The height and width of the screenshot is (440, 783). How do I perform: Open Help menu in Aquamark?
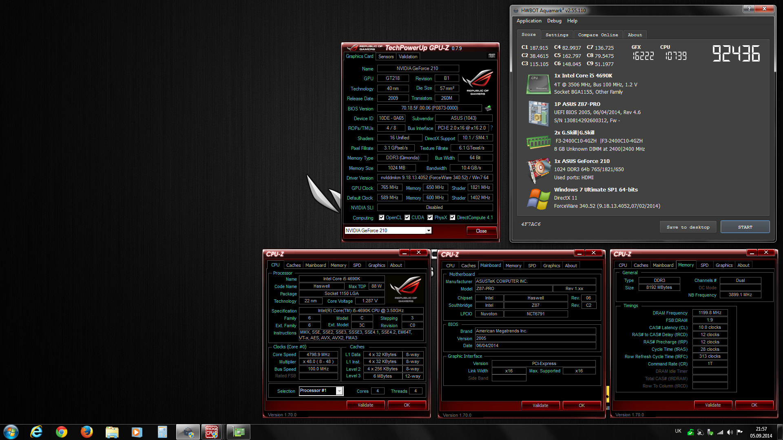pyautogui.click(x=572, y=21)
